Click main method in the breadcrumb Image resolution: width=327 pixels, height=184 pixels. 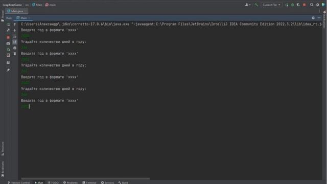click(x=51, y=5)
